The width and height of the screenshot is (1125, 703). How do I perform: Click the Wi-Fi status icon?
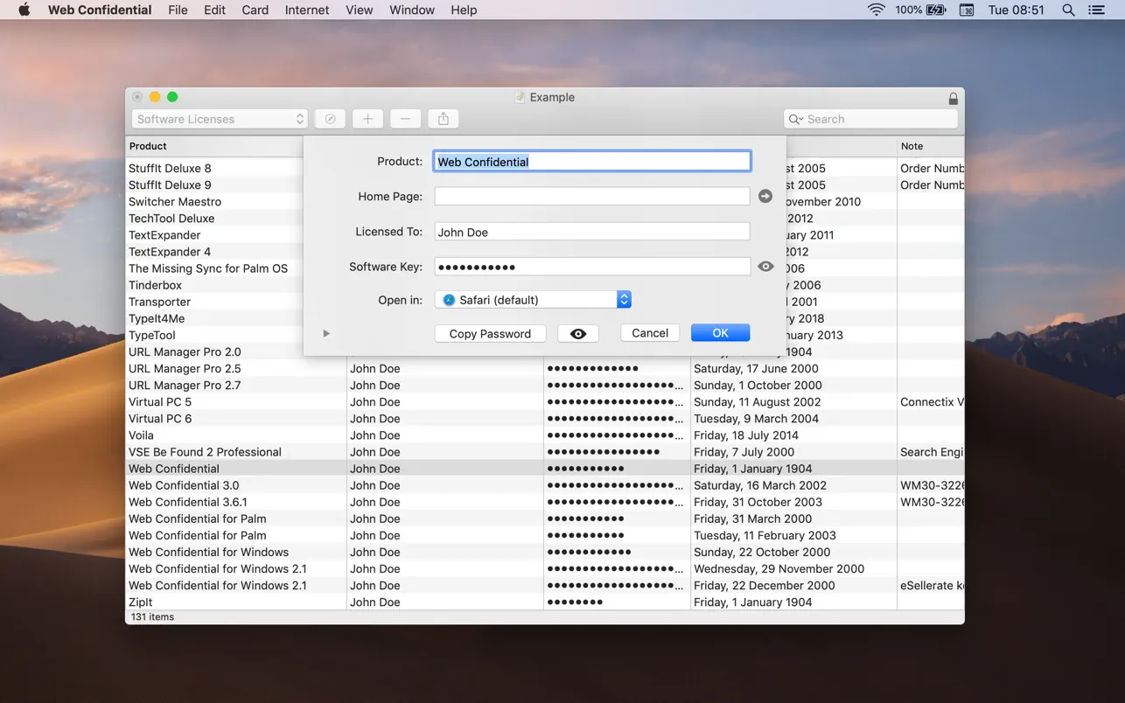(876, 10)
